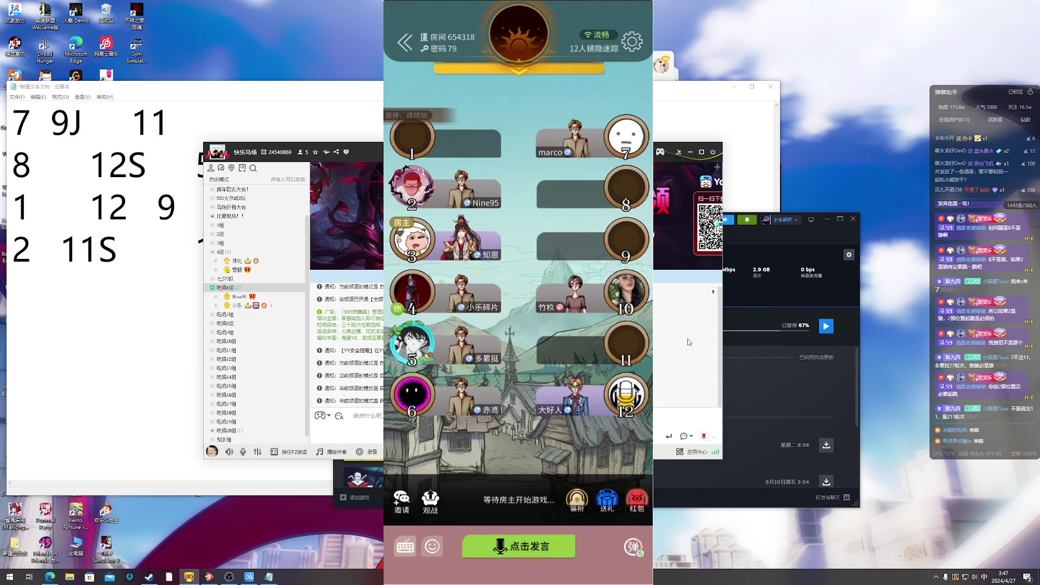This screenshot has height=585, width=1040.
Task: Open the 格式(O) menu in Notepad
Action: click(x=60, y=97)
